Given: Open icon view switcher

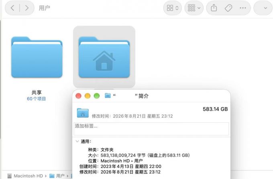Looking at the screenshot, I should click(173, 8).
